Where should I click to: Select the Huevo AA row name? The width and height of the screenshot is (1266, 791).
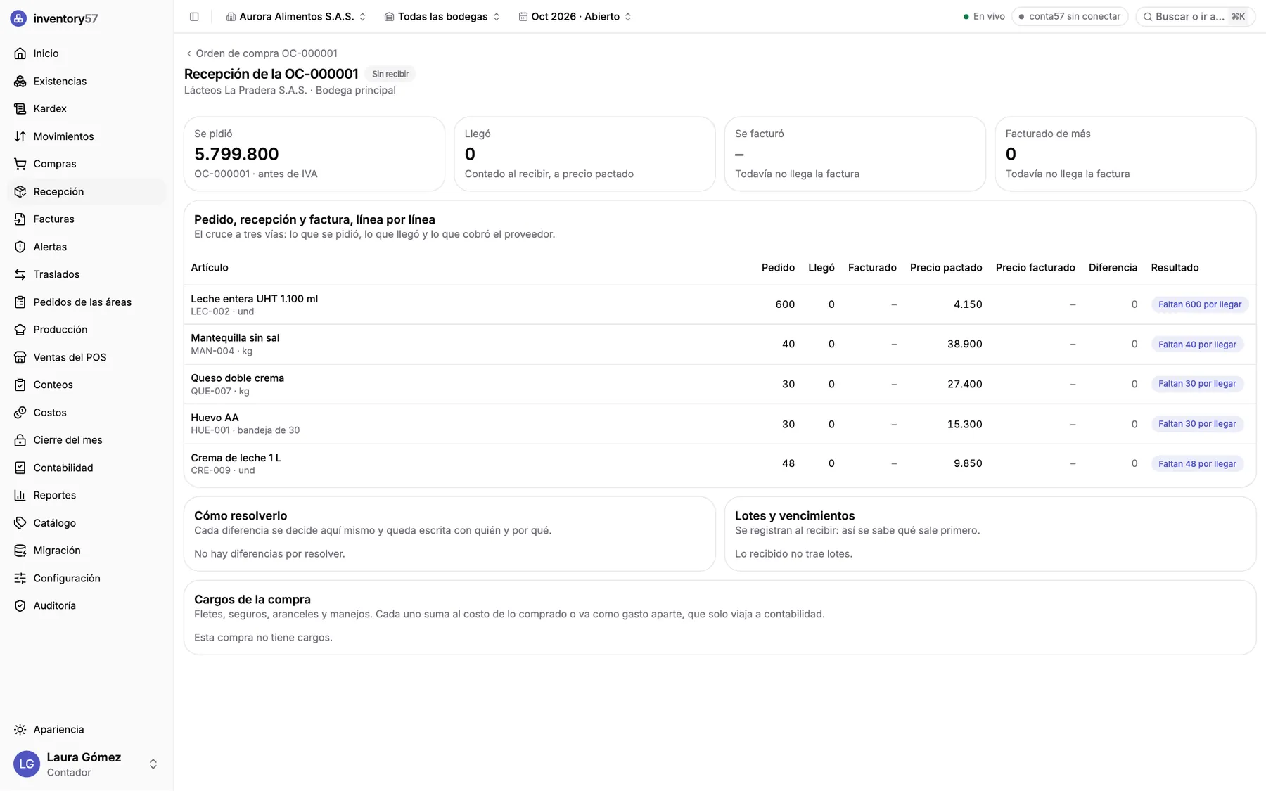[x=215, y=418]
